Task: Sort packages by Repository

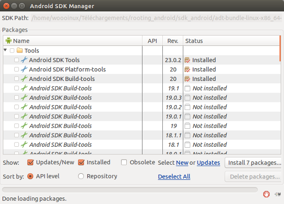Action: pyautogui.click(x=81, y=176)
